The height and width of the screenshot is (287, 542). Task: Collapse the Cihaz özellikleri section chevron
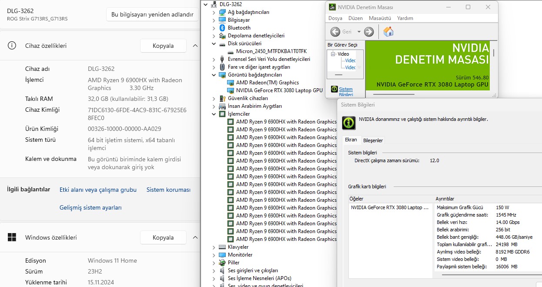click(x=195, y=46)
